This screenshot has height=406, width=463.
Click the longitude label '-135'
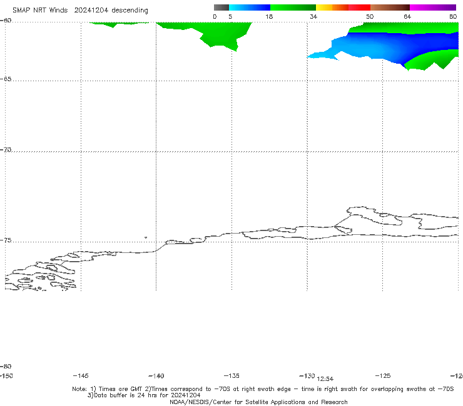click(232, 375)
